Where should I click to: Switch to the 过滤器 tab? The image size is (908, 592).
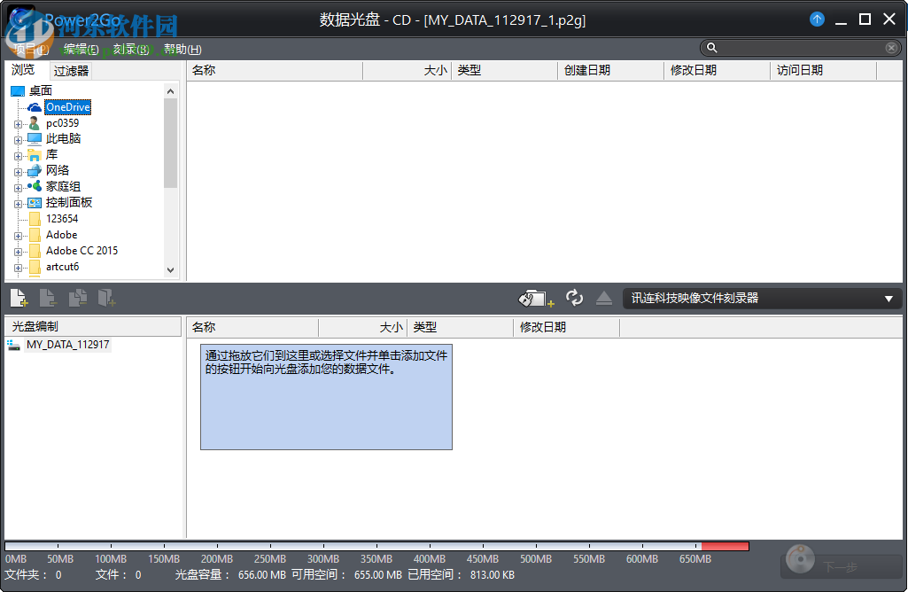71,70
